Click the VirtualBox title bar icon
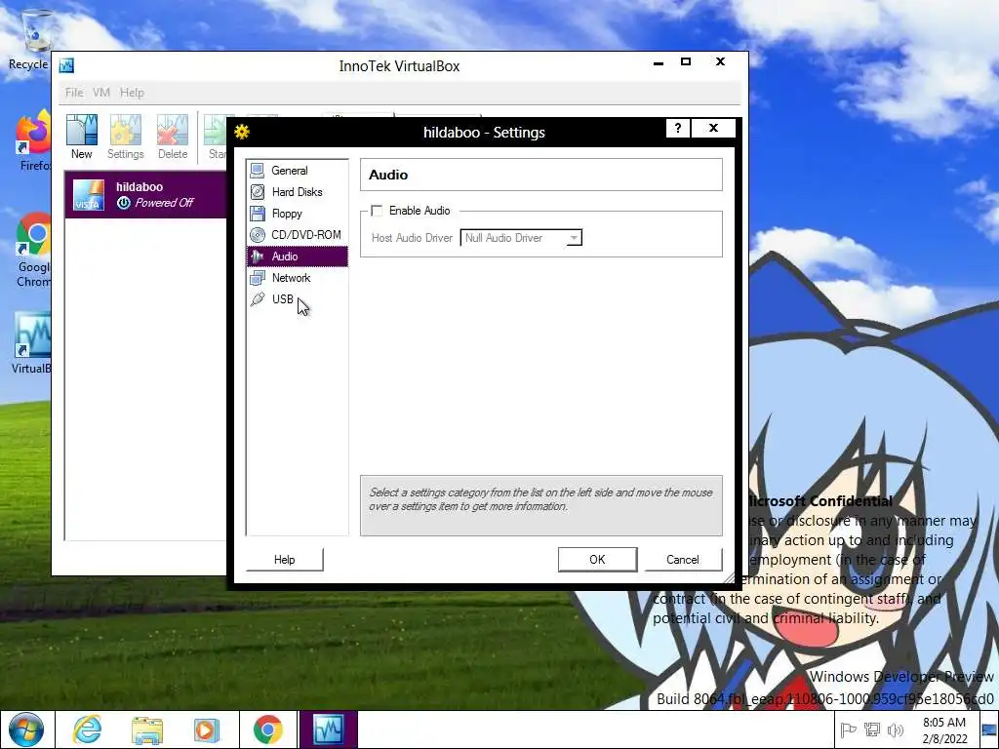This screenshot has width=999, height=749. [x=66, y=65]
